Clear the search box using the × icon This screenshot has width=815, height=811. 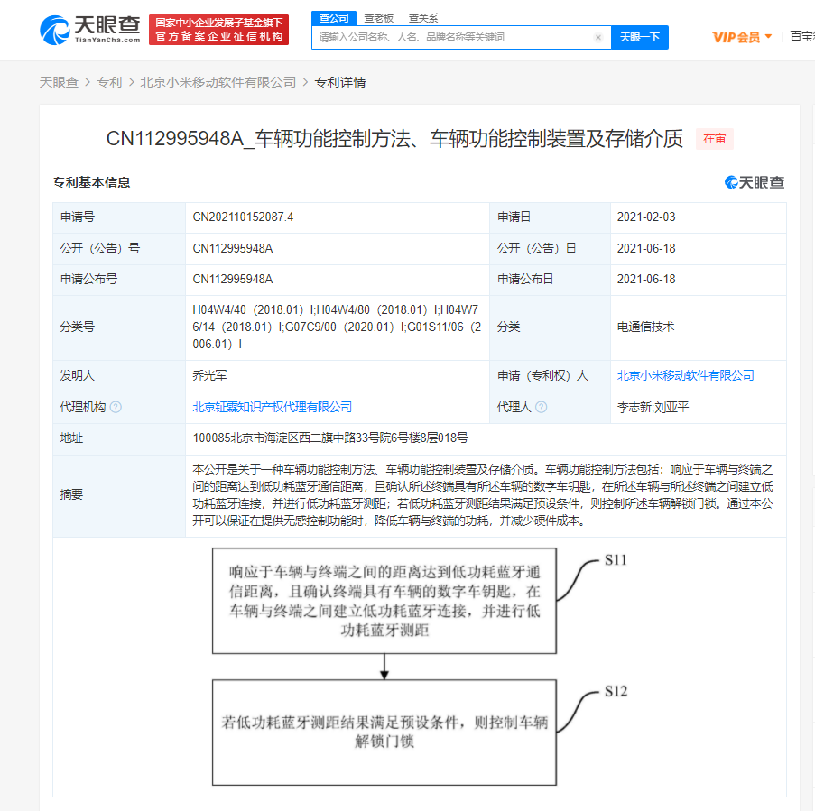coord(598,37)
